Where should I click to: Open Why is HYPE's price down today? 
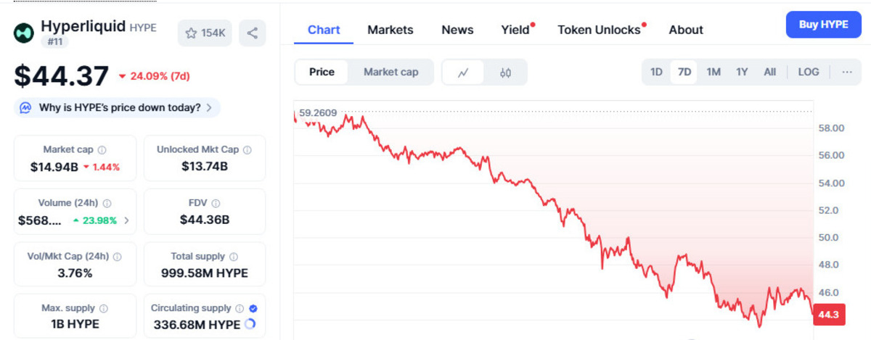click(118, 107)
